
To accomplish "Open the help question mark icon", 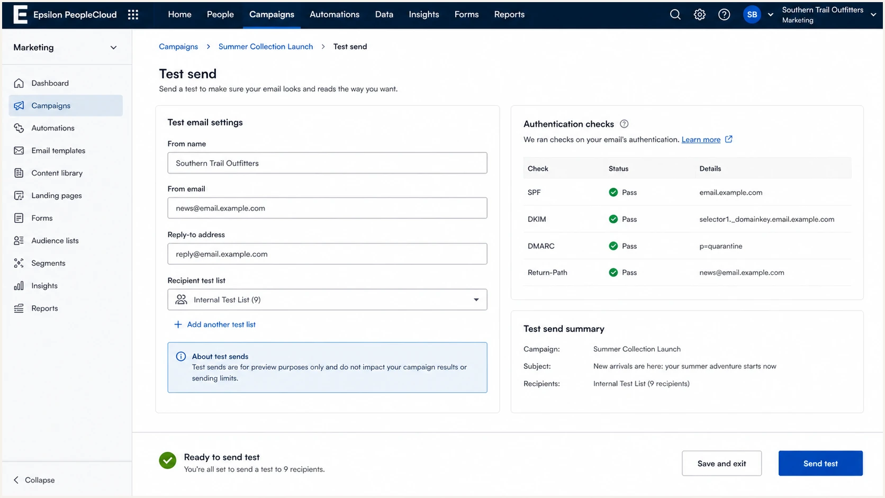I will pyautogui.click(x=724, y=14).
